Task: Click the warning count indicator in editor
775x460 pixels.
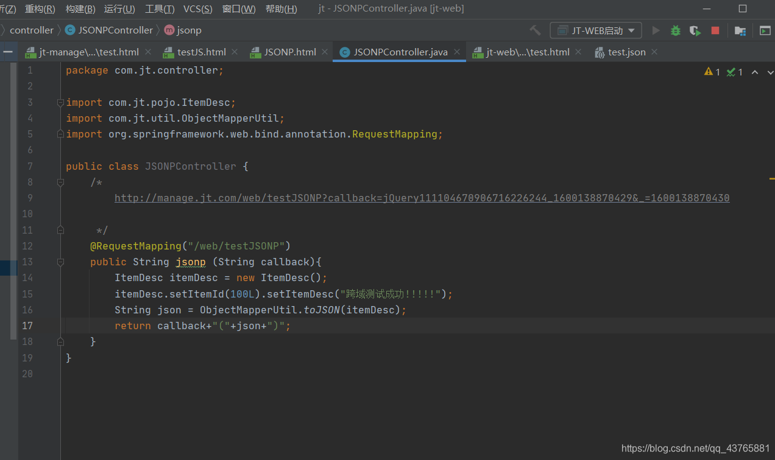Action: [712, 72]
